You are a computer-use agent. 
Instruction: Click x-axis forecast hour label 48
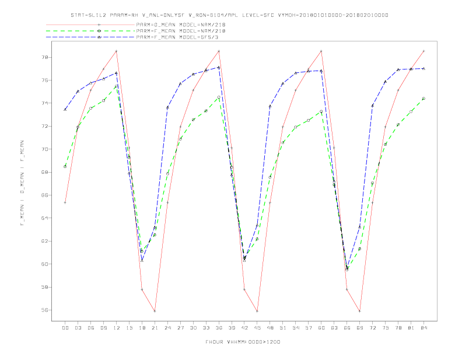[270, 328]
